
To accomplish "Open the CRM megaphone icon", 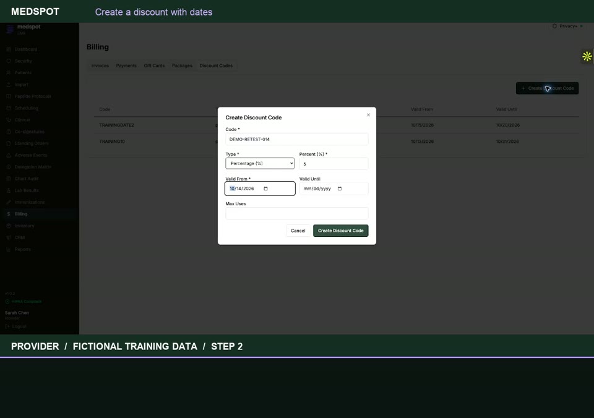I will [9, 237].
